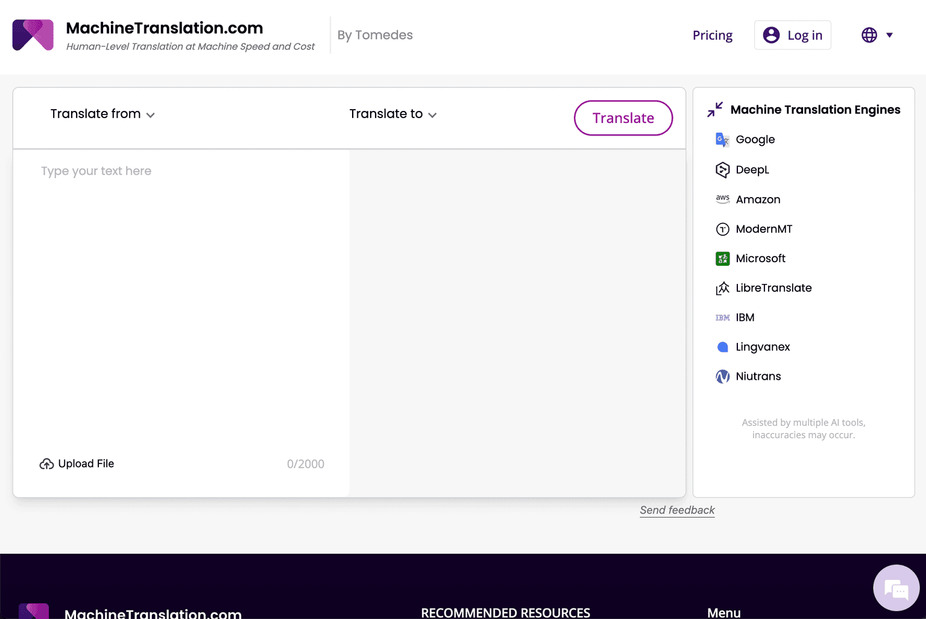This screenshot has width=926, height=619.
Task: Focus the Type your text here field
Action: click(x=181, y=301)
